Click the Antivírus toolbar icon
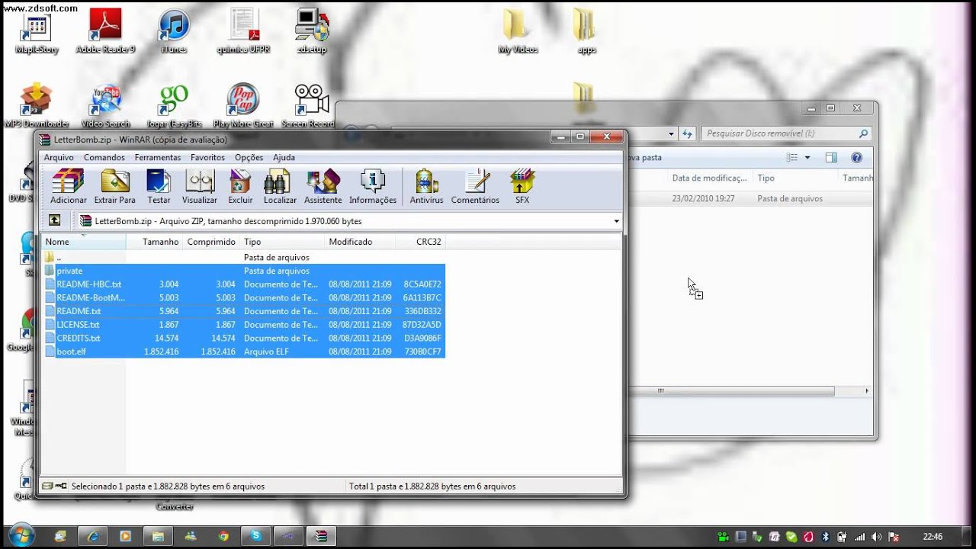 click(x=426, y=187)
